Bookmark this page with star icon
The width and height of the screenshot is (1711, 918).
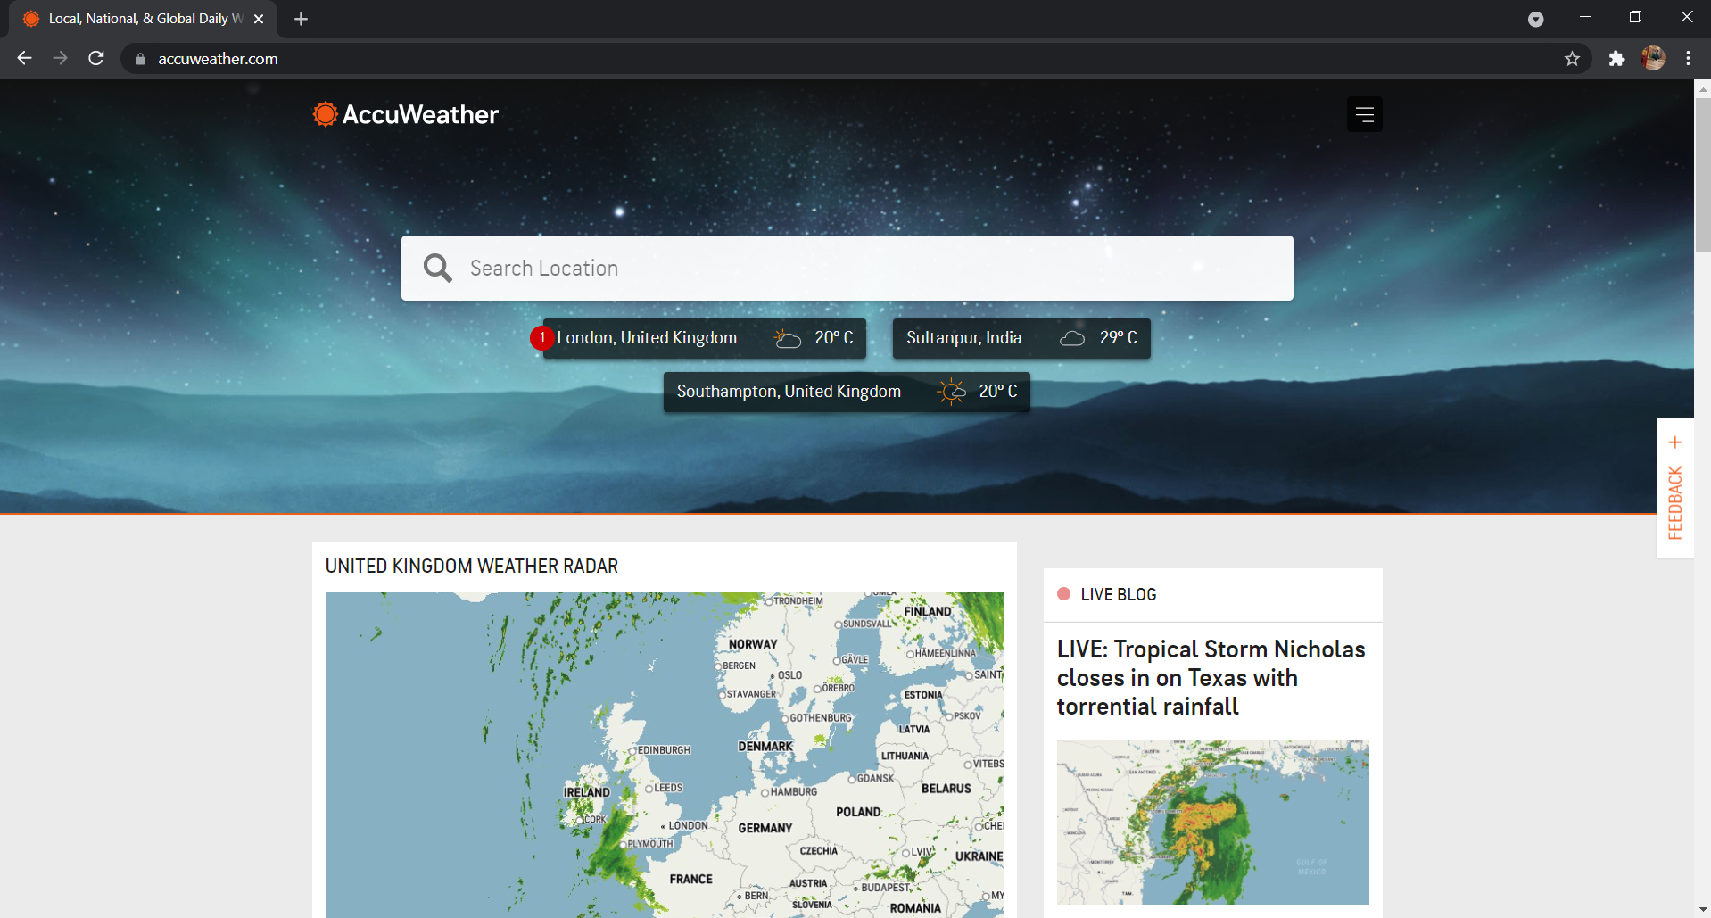pyautogui.click(x=1572, y=59)
